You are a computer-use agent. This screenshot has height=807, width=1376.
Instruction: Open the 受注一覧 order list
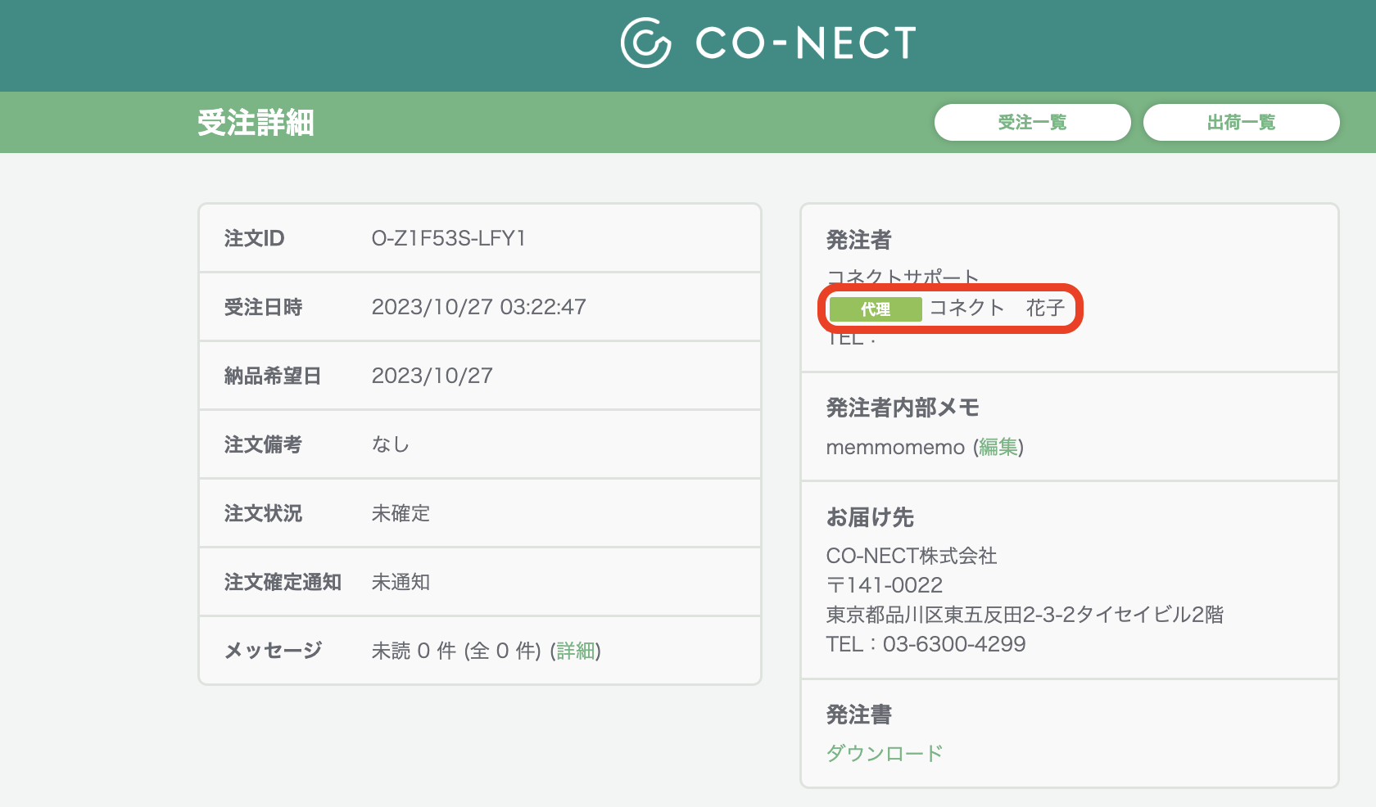pos(1032,122)
